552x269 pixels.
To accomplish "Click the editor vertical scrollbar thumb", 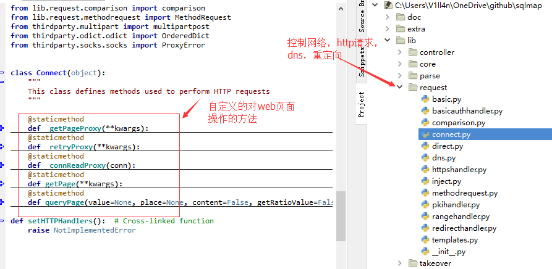I will point(341,216).
